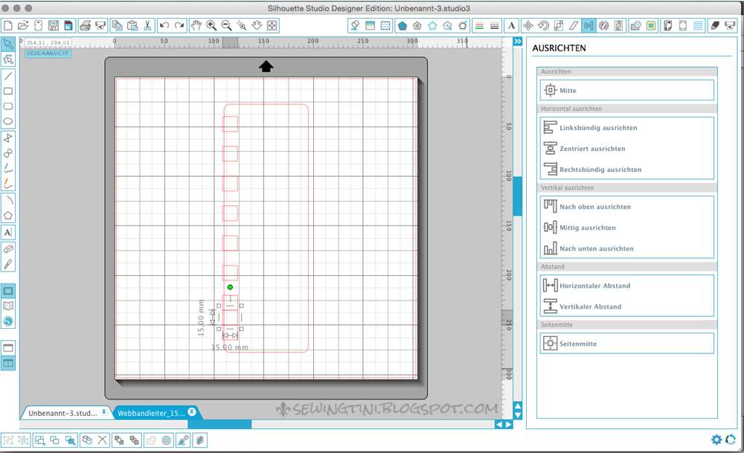744x453 pixels.
Task: Switch to Webbandleiter_15... tab
Action: (151, 413)
